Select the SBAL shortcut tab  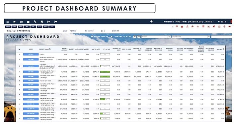coord(40,26)
